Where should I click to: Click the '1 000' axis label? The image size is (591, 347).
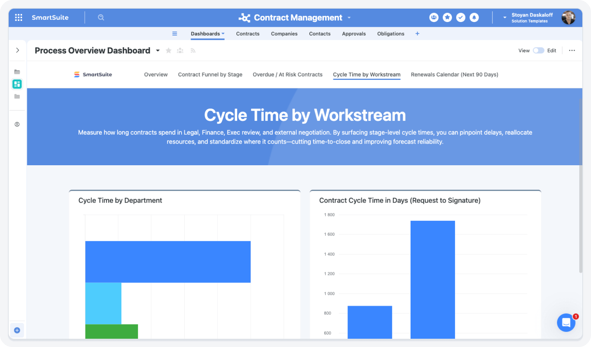click(329, 293)
